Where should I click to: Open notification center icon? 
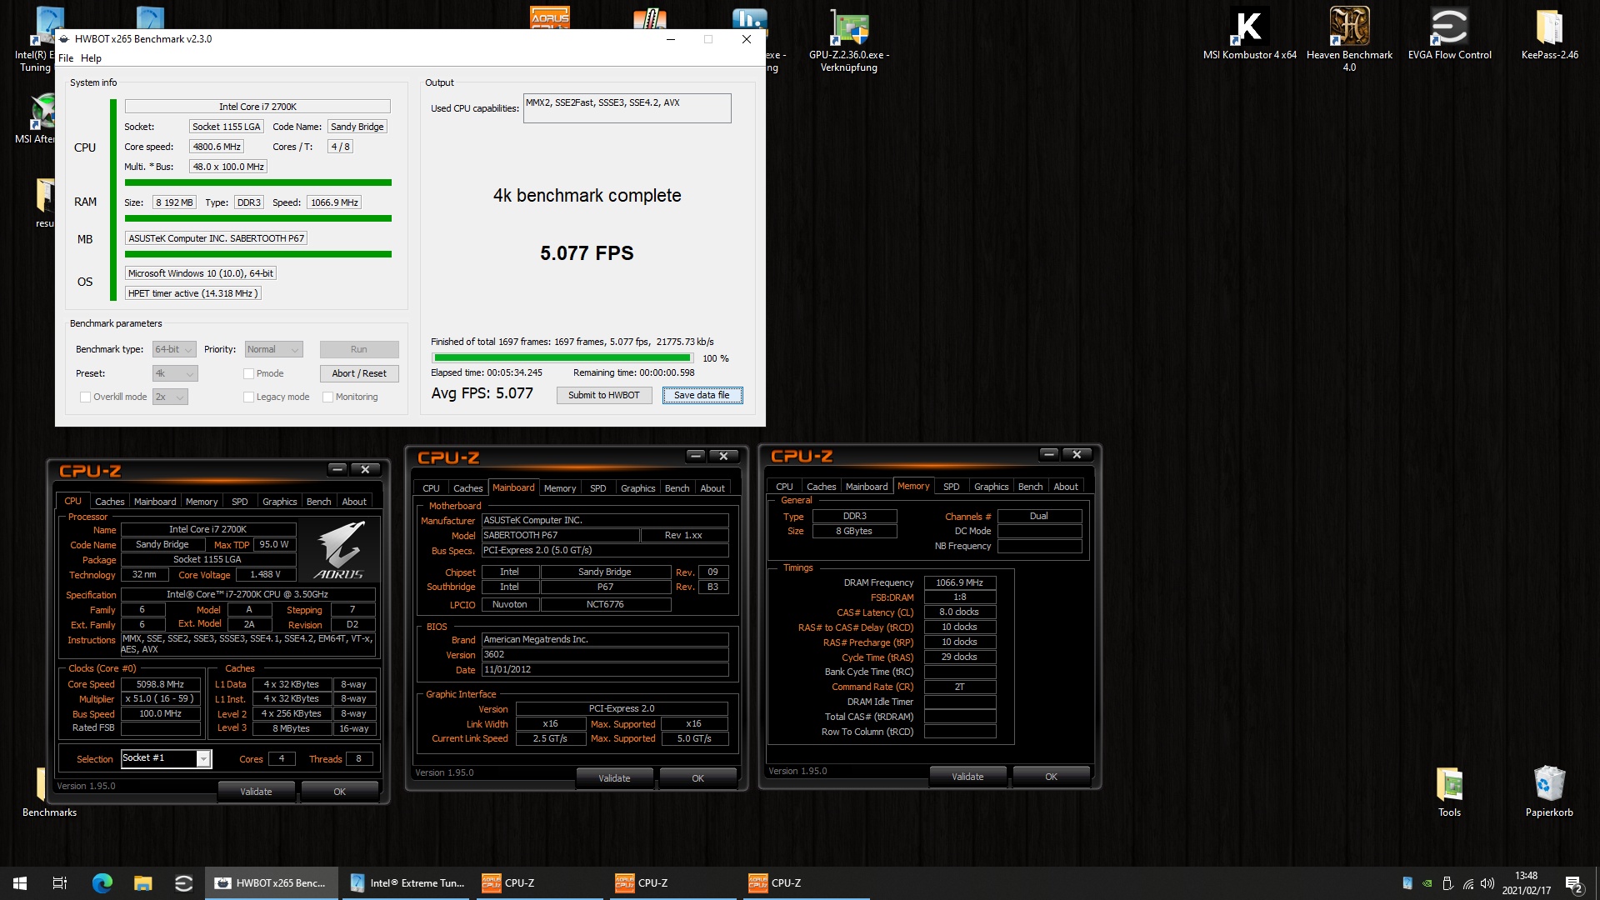(1573, 883)
